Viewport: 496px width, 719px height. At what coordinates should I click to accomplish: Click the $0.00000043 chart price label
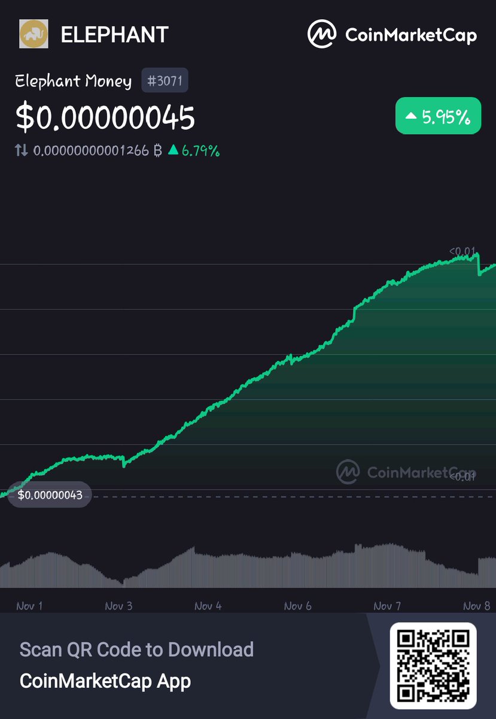pos(50,495)
